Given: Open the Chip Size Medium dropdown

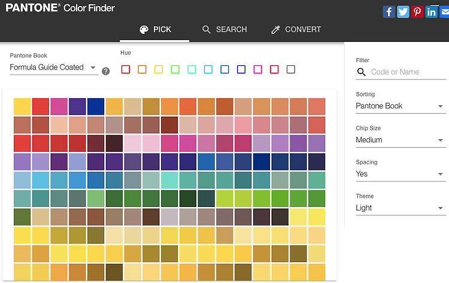Looking at the screenshot, I should click(x=401, y=140).
